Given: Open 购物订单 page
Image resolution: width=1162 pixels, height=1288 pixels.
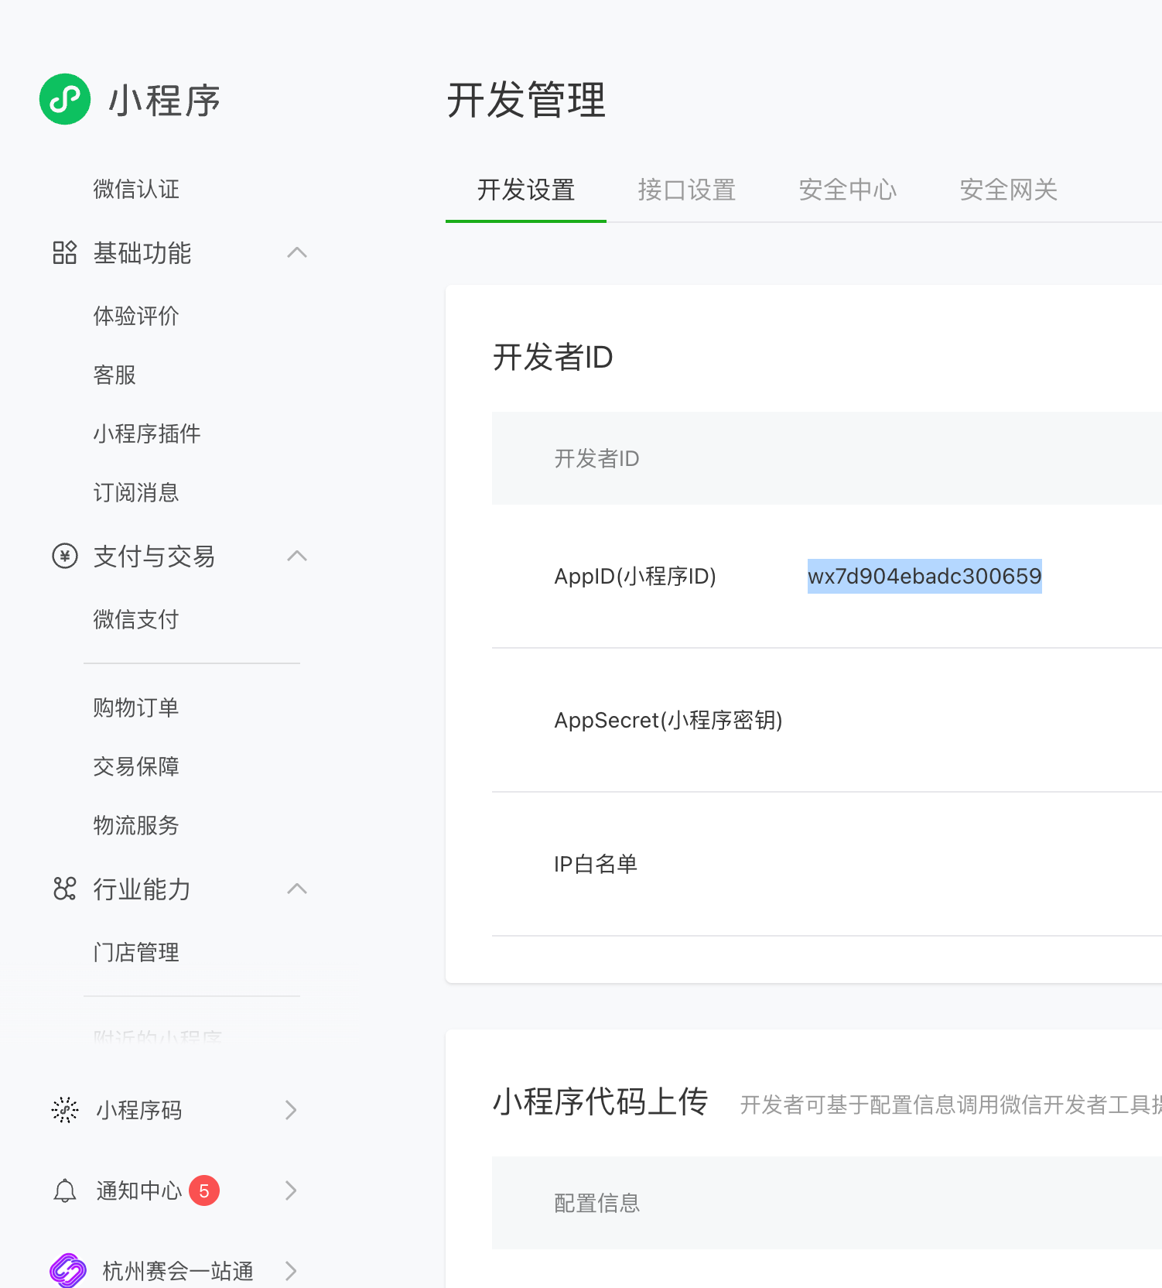Looking at the screenshot, I should click(x=136, y=707).
